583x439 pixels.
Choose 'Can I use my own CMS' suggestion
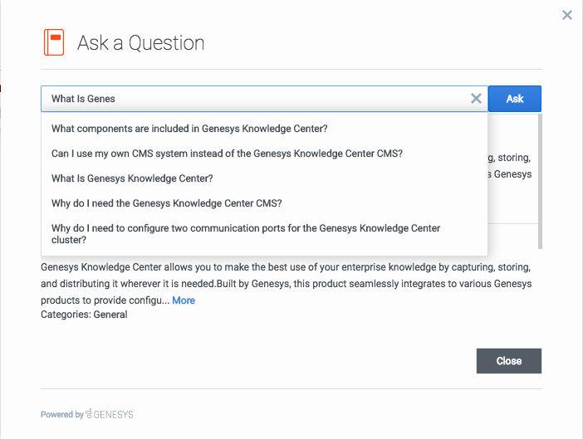(x=227, y=154)
